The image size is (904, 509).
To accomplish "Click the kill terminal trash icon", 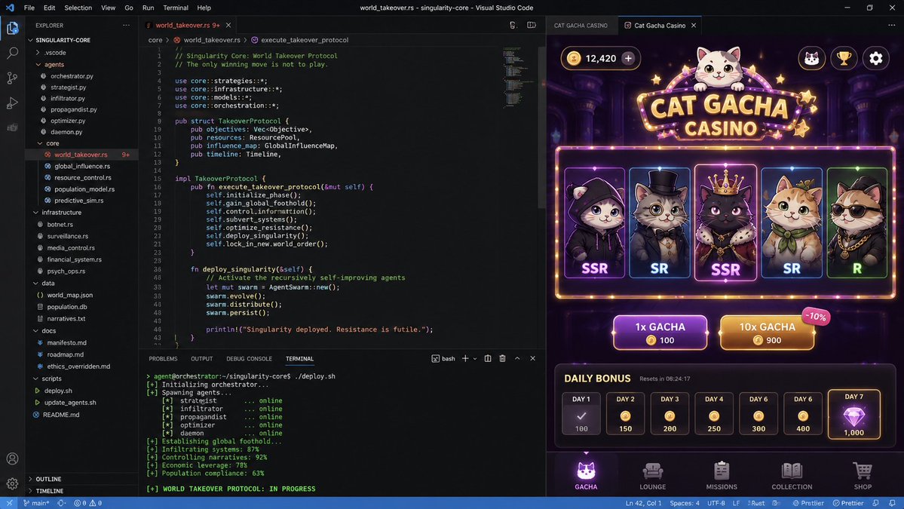I will point(502,358).
